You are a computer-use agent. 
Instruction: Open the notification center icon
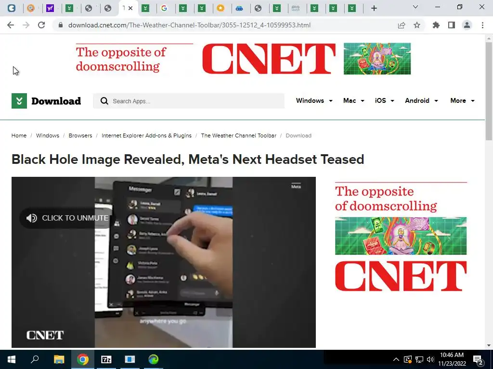(x=478, y=360)
